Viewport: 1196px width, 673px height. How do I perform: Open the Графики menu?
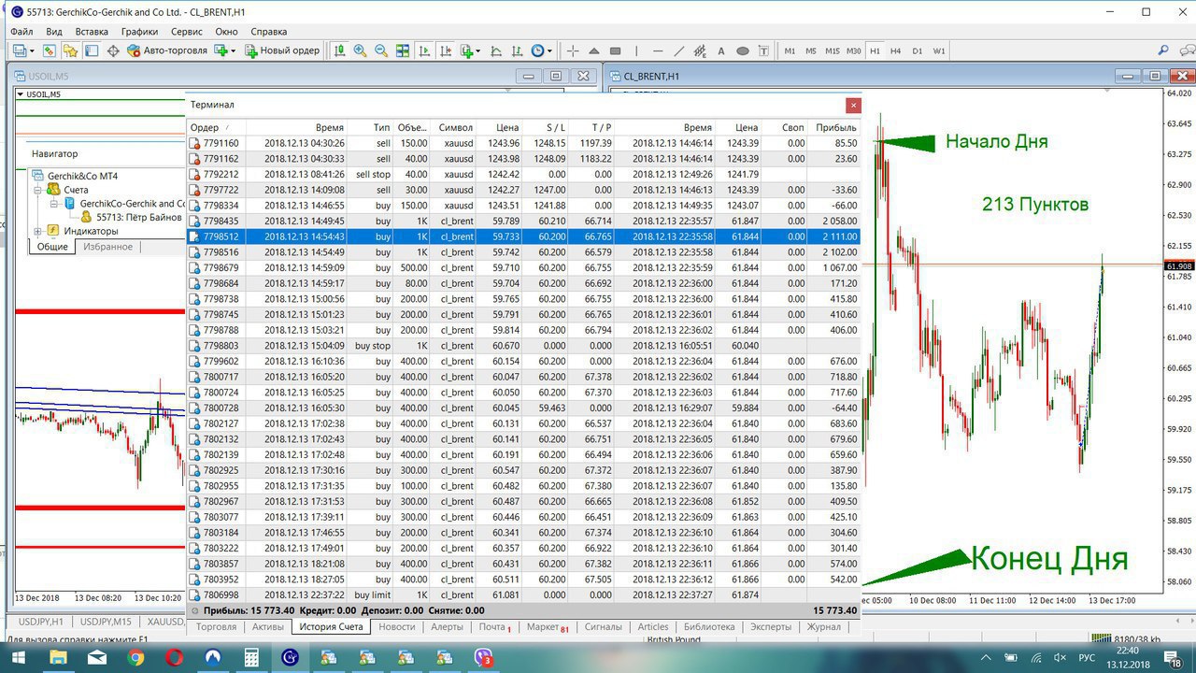[139, 32]
